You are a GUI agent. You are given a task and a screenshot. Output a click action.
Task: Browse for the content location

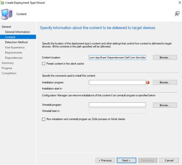click(x=165, y=57)
